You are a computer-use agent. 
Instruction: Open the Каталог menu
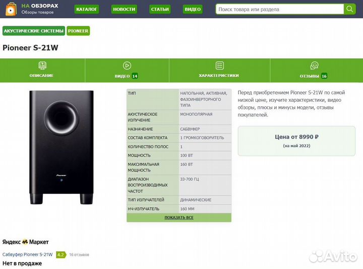pos(87,9)
